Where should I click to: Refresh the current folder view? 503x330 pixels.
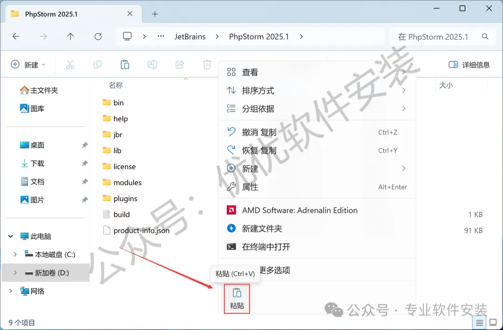tap(98, 37)
